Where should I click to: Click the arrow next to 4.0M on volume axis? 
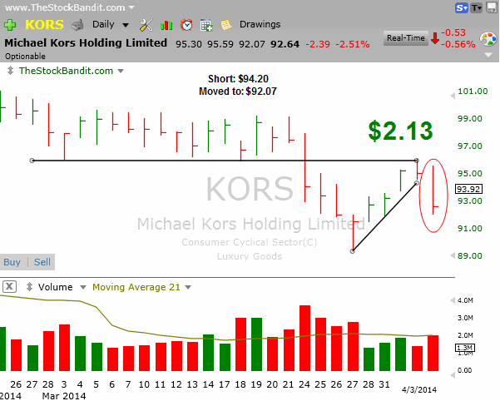[453, 300]
